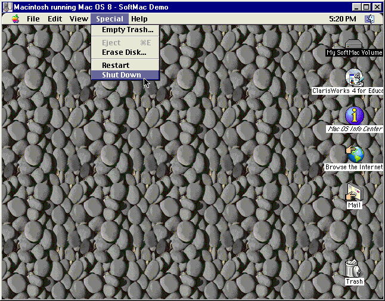385x301 pixels.
Task: Select the Trash can icon
Action: (353, 268)
